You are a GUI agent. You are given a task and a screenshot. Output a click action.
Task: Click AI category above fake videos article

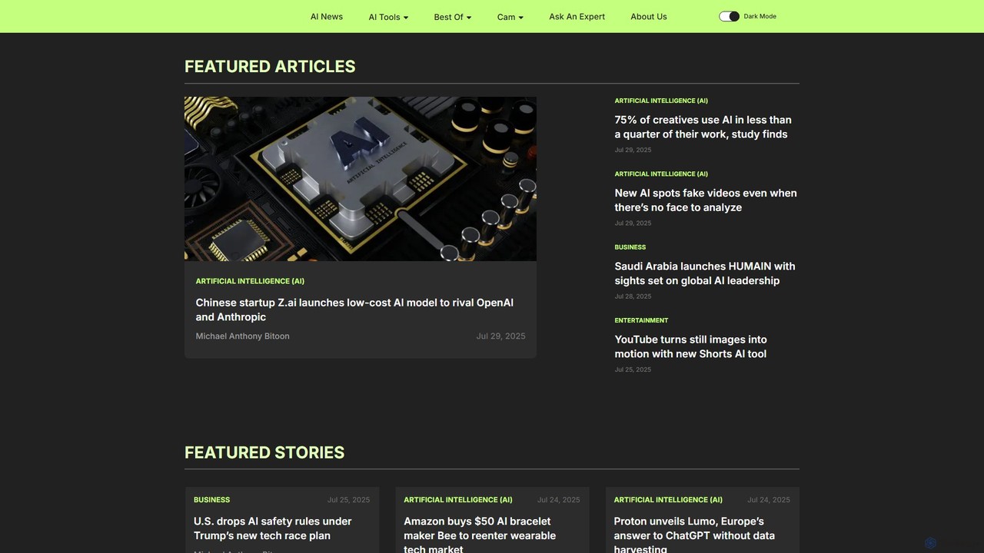point(661,174)
